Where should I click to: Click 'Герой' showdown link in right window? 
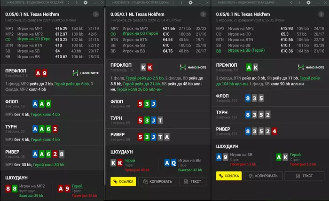pos(295,155)
